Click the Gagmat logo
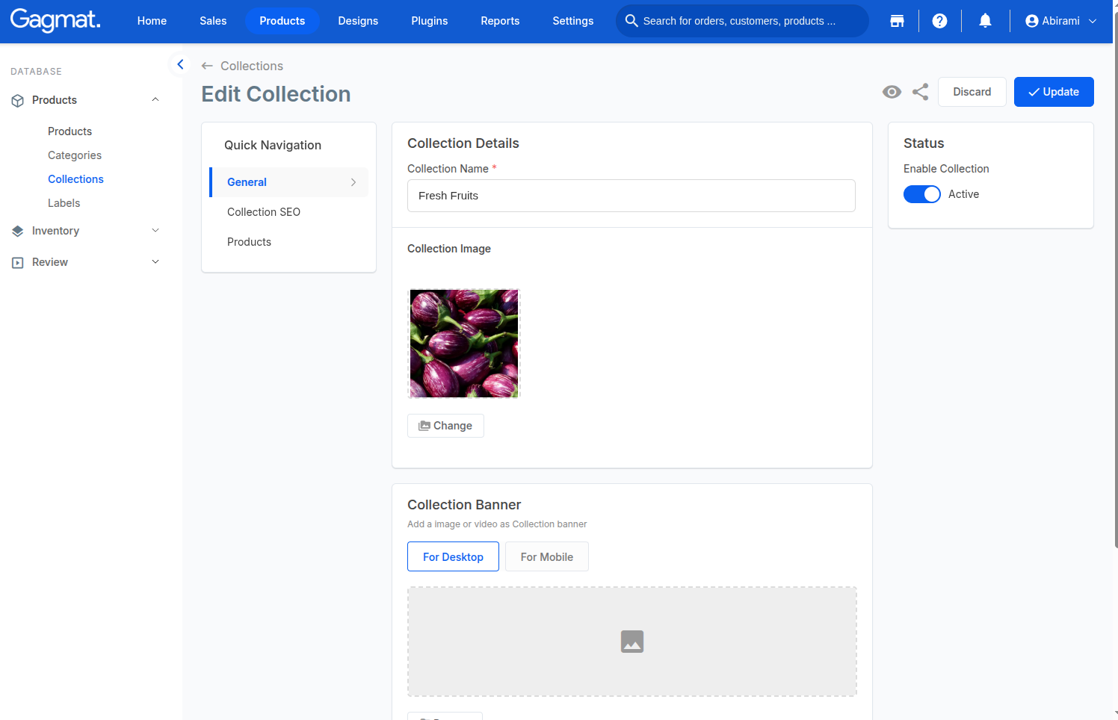The width and height of the screenshot is (1118, 720). 55,20
